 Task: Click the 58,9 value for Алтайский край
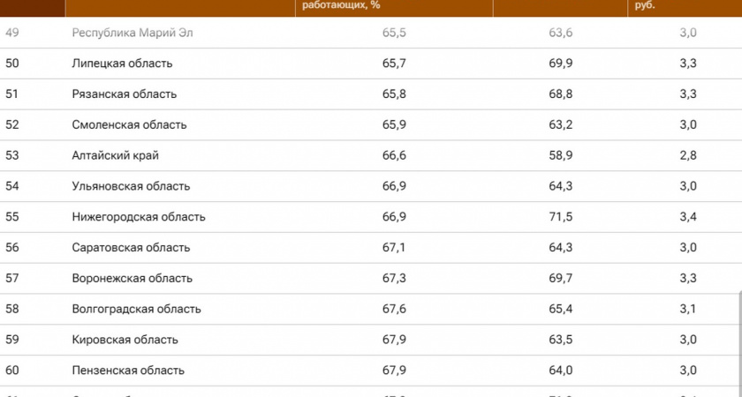click(x=561, y=155)
